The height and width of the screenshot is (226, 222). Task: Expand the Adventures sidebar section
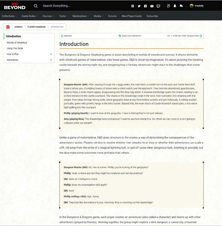click(x=51, y=60)
